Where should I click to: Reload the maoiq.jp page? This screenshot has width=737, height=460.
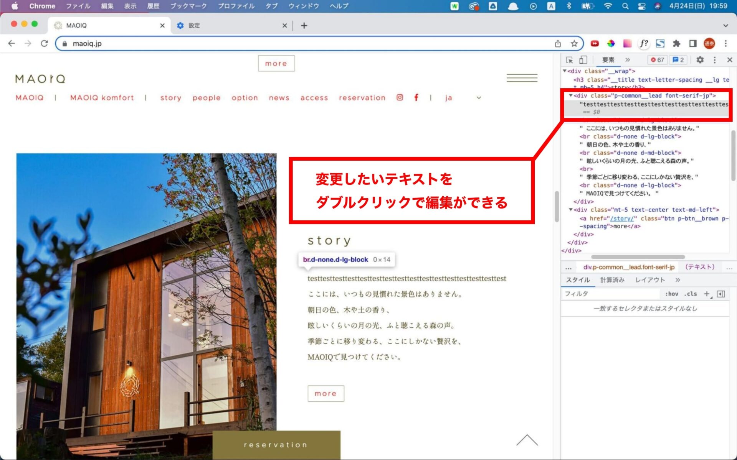(44, 43)
